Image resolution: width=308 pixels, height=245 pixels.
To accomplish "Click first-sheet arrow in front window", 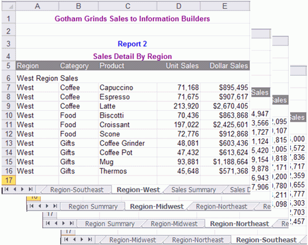I will [x=6, y=189].
